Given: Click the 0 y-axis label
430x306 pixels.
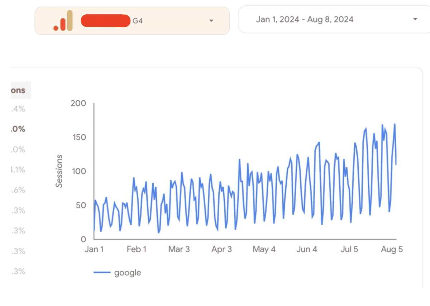Looking at the screenshot, I should [83, 239].
